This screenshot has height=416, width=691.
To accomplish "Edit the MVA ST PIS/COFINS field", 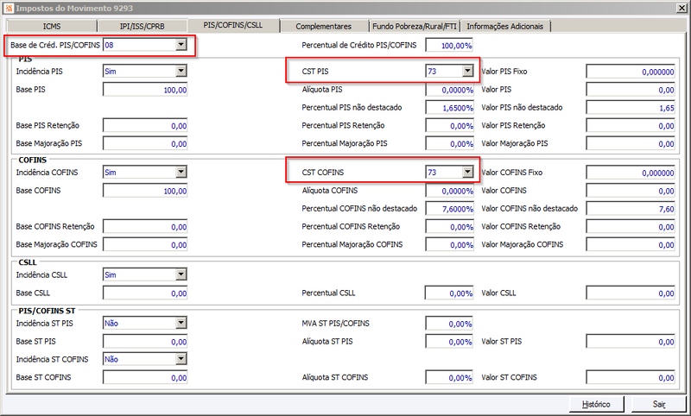I will pyautogui.click(x=449, y=324).
